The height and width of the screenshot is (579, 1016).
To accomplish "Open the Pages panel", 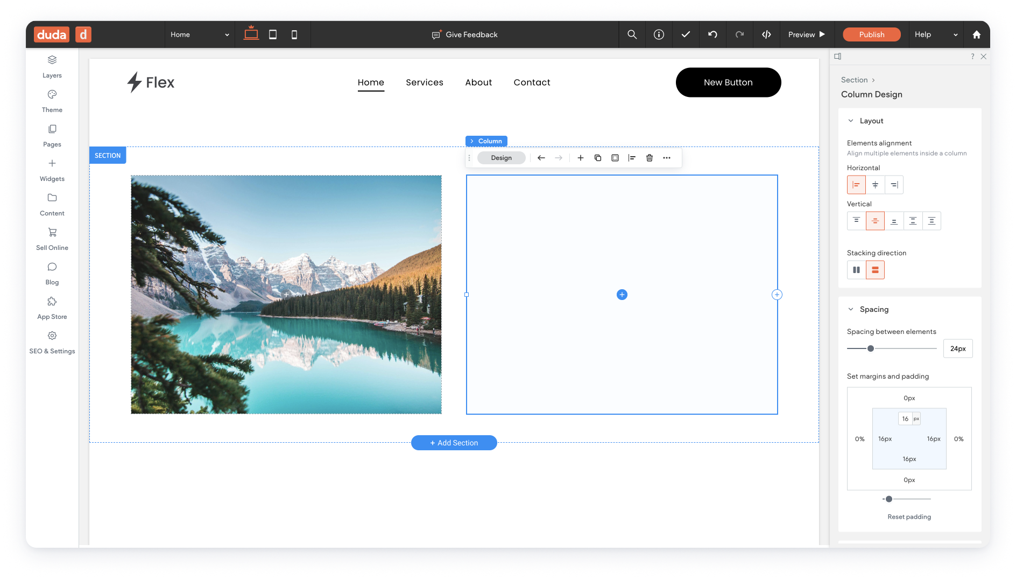I will 52,136.
